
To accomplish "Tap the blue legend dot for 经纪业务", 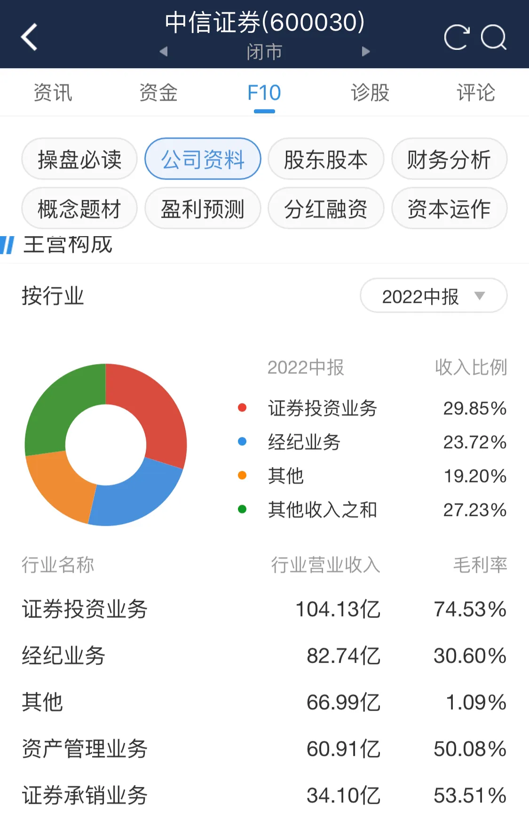I will [x=242, y=442].
